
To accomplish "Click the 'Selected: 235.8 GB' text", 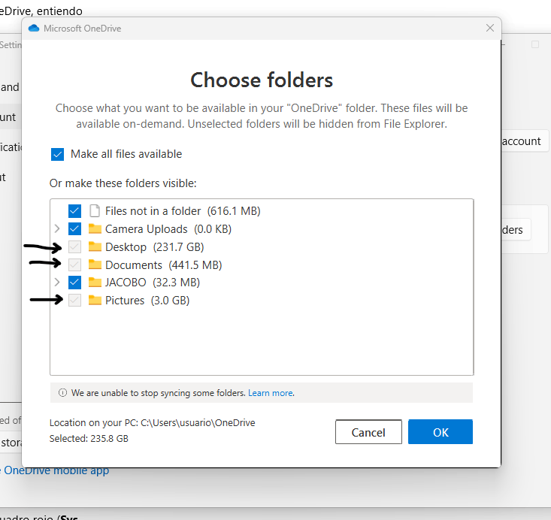I will pos(89,439).
